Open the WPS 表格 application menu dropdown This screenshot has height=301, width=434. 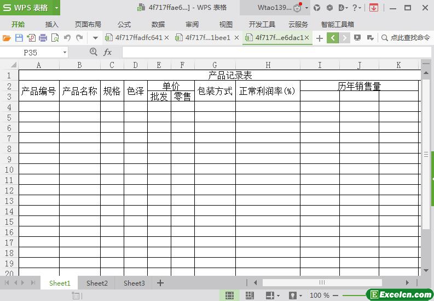click(x=56, y=8)
